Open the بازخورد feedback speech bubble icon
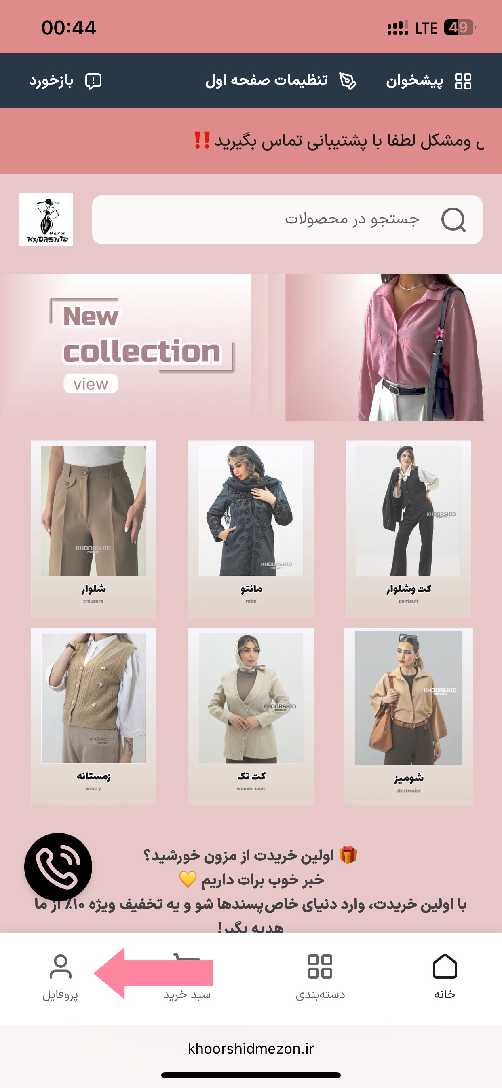Image resolution: width=502 pixels, height=1088 pixels. click(x=93, y=81)
